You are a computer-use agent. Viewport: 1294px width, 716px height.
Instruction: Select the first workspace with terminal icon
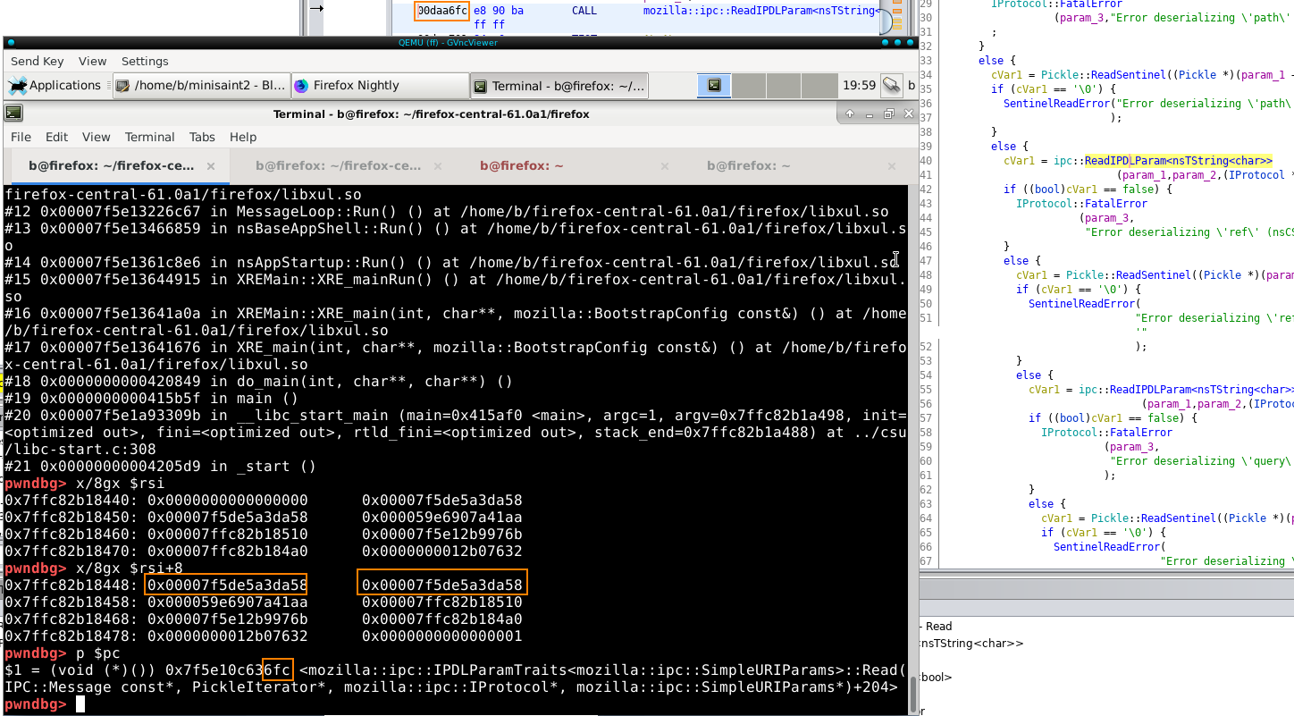click(714, 86)
